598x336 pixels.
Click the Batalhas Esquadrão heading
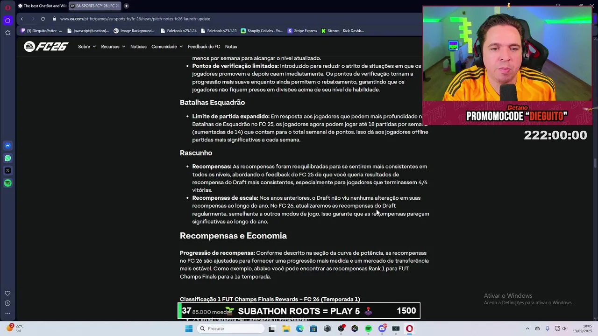click(212, 103)
